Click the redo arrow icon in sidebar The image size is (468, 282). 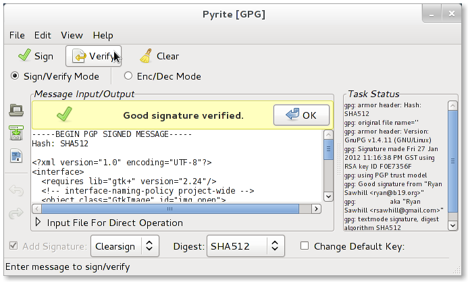click(x=16, y=213)
